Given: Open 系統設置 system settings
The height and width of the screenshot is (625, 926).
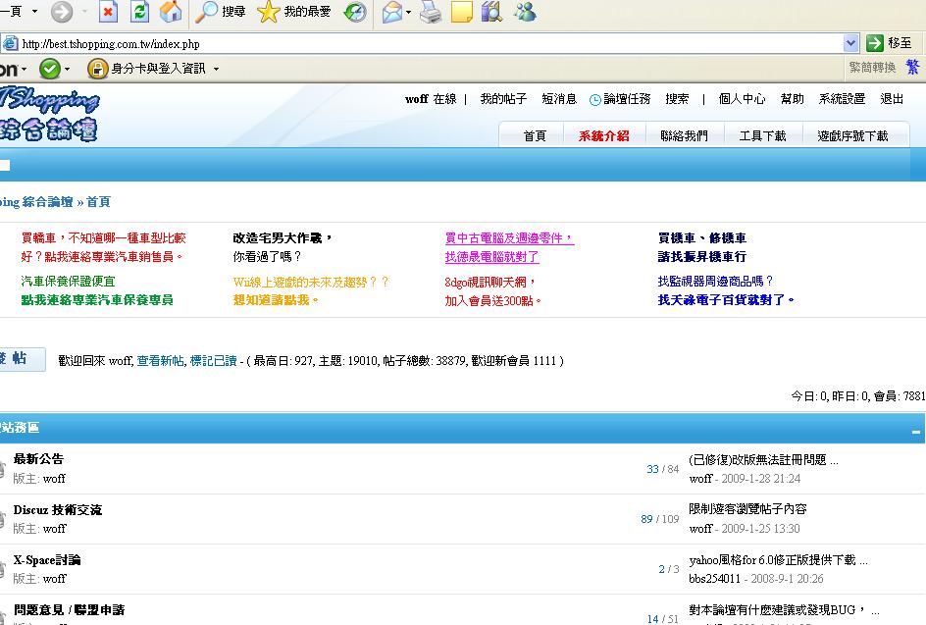Looking at the screenshot, I should [x=842, y=99].
